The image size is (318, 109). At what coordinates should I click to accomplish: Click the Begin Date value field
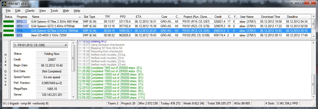[52, 65]
